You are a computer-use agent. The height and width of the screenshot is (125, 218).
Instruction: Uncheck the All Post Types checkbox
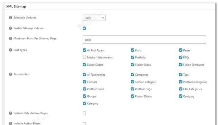click(85, 50)
